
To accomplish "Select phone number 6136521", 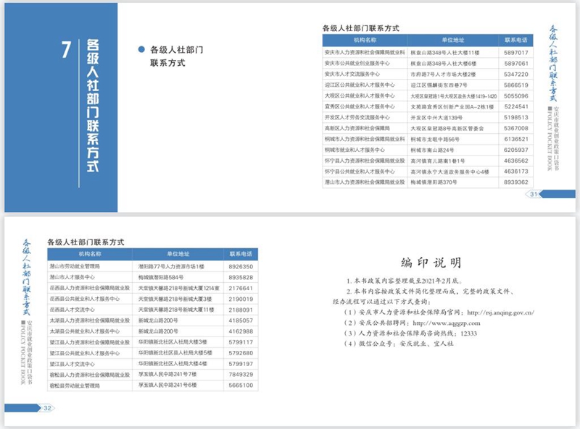I will [516, 139].
